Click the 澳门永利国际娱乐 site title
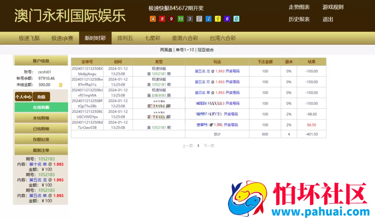 click(70, 15)
